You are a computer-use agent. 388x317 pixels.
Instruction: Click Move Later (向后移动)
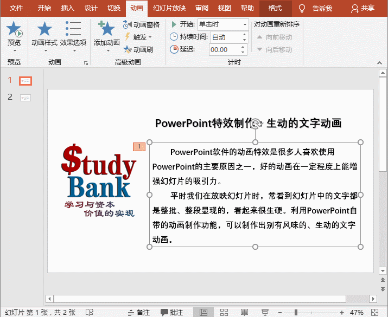(x=275, y=50)
